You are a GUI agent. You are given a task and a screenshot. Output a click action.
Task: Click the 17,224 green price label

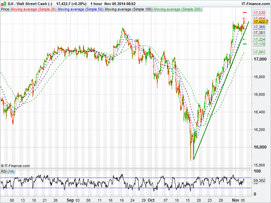click(x=259, y=39)
